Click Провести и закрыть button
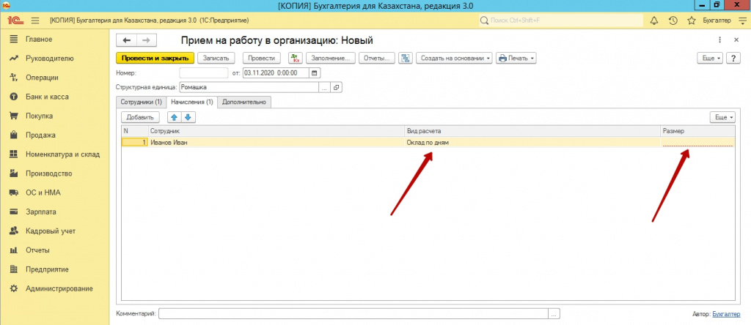This screenshot has width=751, height=325. click(x=155, y=59)
